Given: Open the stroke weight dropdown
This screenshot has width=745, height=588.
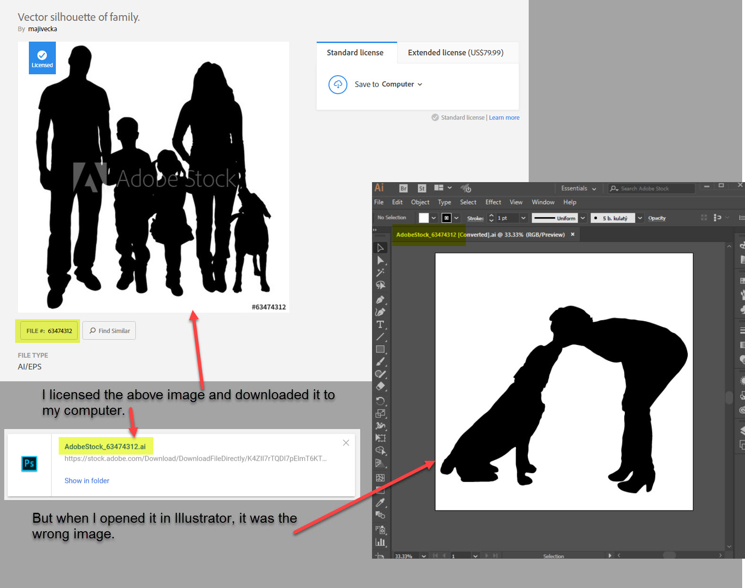Looking at the screenshot, I should point(523,218).
